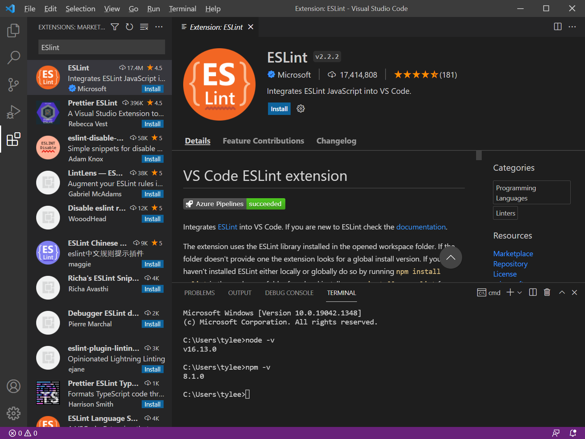Open the Run menu
585x439 pixels.
click(x=153, y=9)
